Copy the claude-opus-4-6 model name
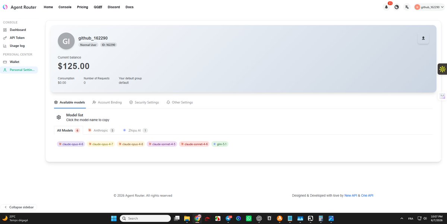Screen dimensions: 447x224 click(71, 144)
